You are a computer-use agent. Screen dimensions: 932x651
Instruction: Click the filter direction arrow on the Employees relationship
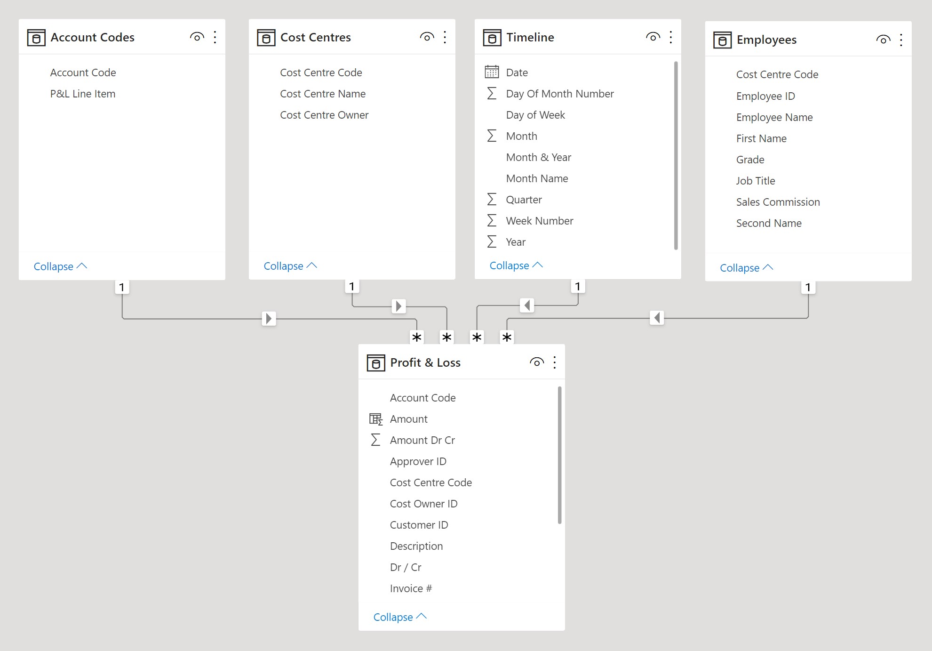[x=657, y=318]
